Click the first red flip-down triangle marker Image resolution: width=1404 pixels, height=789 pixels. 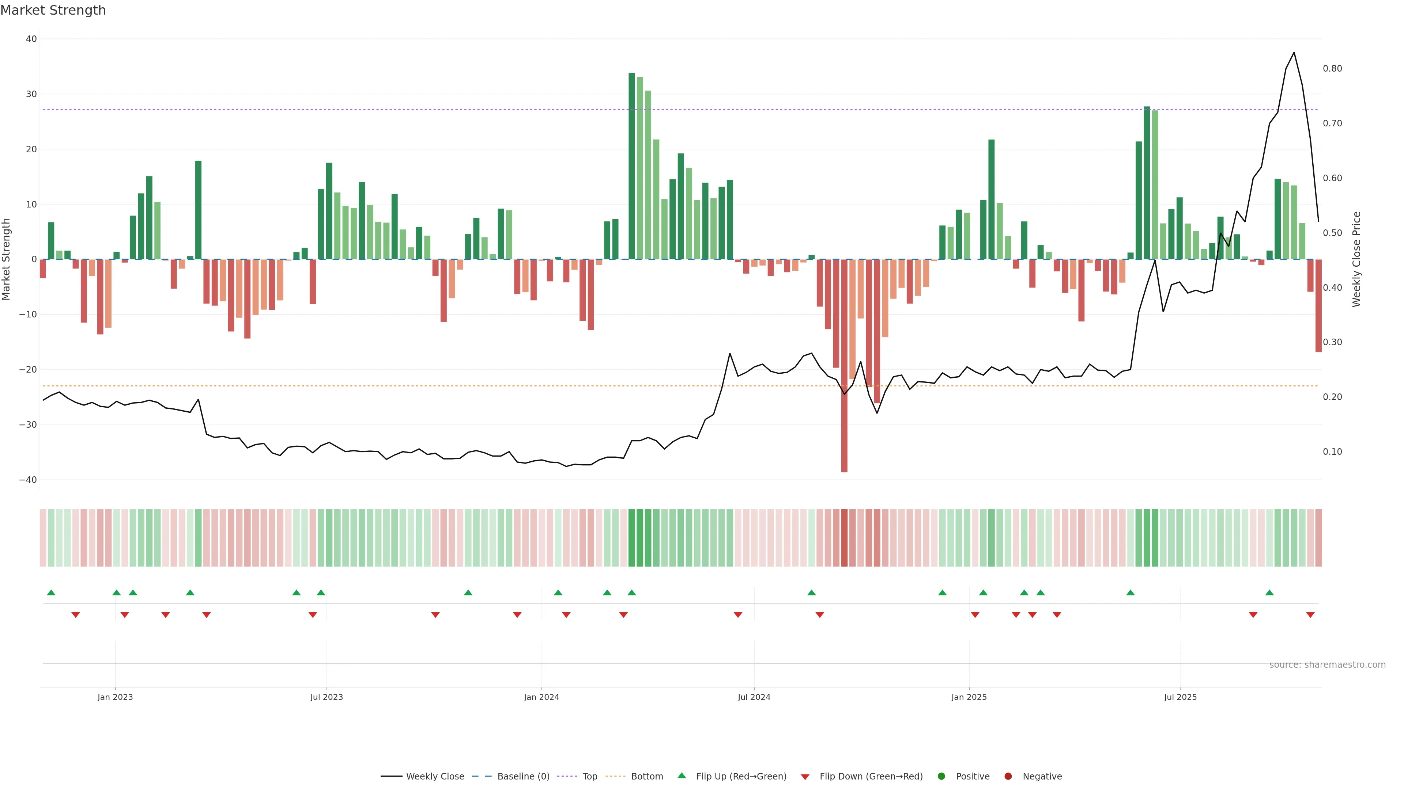[x=76, y=615]
